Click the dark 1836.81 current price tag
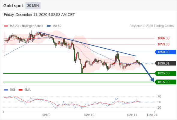The height and width of the screenshot is (120, 177). [165, 63]
